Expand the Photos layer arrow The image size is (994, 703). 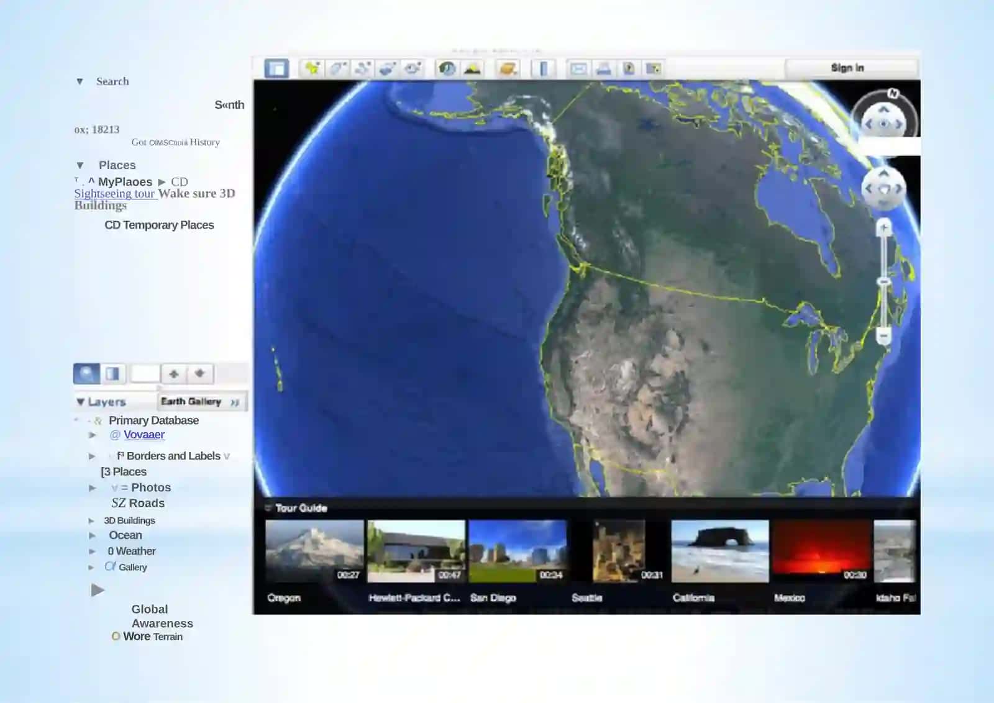pyautogui.click(x=93, y=488)
